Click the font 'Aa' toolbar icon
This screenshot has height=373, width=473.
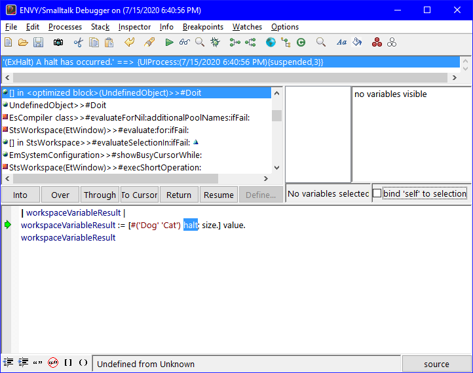pyautogui.click(x=341, y=43)
